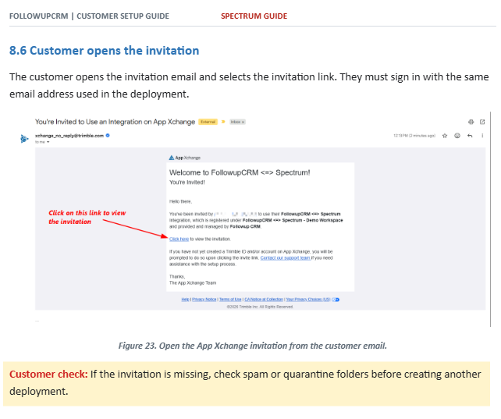Click the 'Welcome to FollowupCRM <=> Spectrum!' heading
The image size is (501, 419).
[240, 172]
